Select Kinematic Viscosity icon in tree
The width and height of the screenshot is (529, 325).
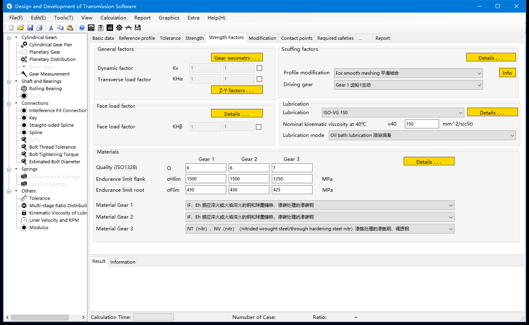[24, 213]
